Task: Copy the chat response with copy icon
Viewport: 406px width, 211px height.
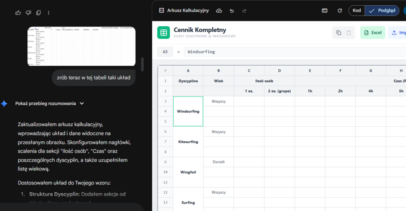Action: pyautogui.click(x=38, y=13)
